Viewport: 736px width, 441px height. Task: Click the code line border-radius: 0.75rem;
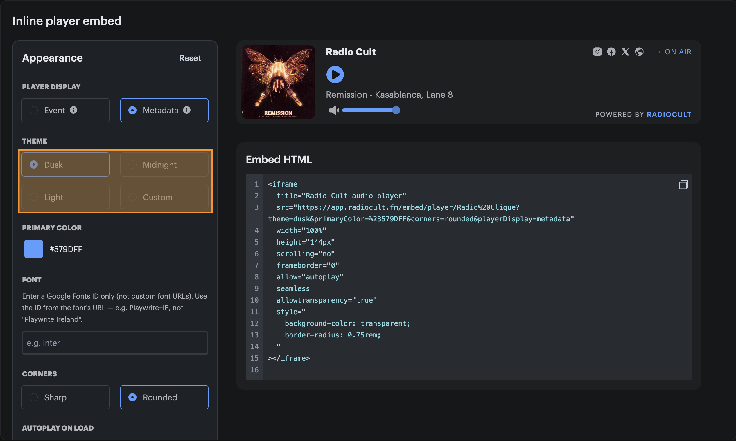(333, 335)
